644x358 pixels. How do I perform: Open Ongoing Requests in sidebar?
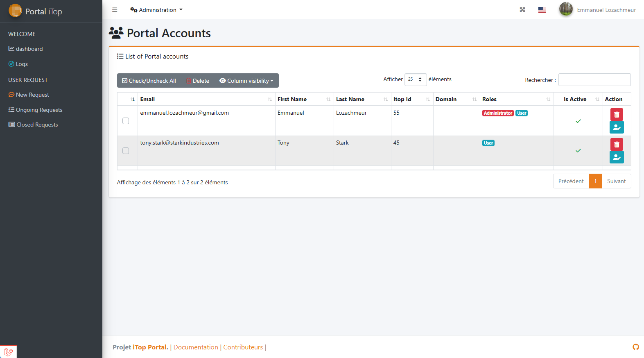pyautogui.click(x=39, y=110)
